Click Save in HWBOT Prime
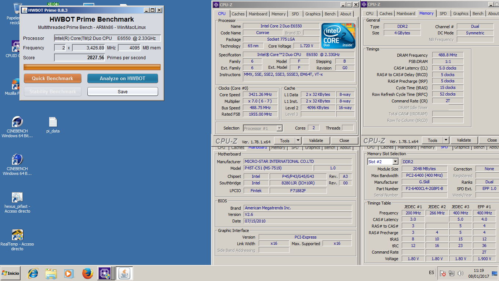The height and width of the screenshot is (281, 499). click(123, 91)
